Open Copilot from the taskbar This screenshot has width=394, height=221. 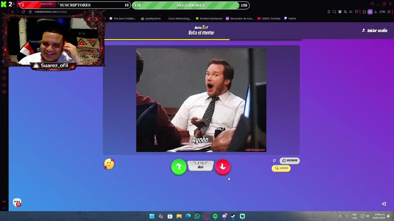click(x=161, y=216)
